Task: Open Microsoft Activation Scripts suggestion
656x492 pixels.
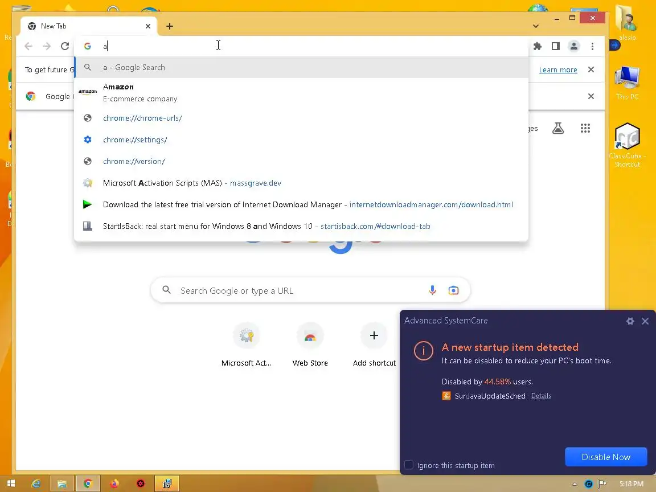Action: pos(301,183)
